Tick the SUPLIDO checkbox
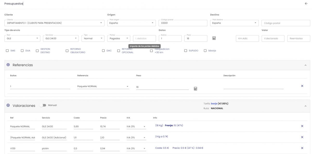This screenshot has width=312, height=154. [x=186, y=51]
